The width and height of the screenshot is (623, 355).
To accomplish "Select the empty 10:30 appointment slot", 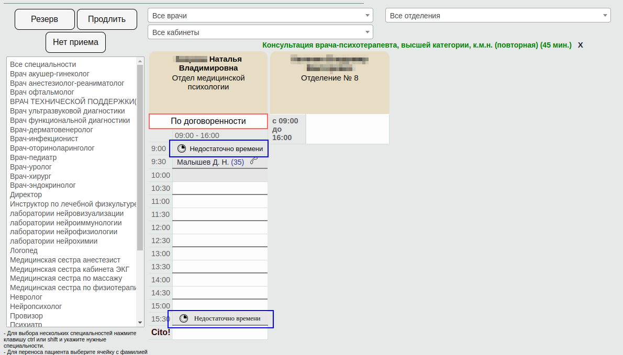I will [x=220, y=188].
